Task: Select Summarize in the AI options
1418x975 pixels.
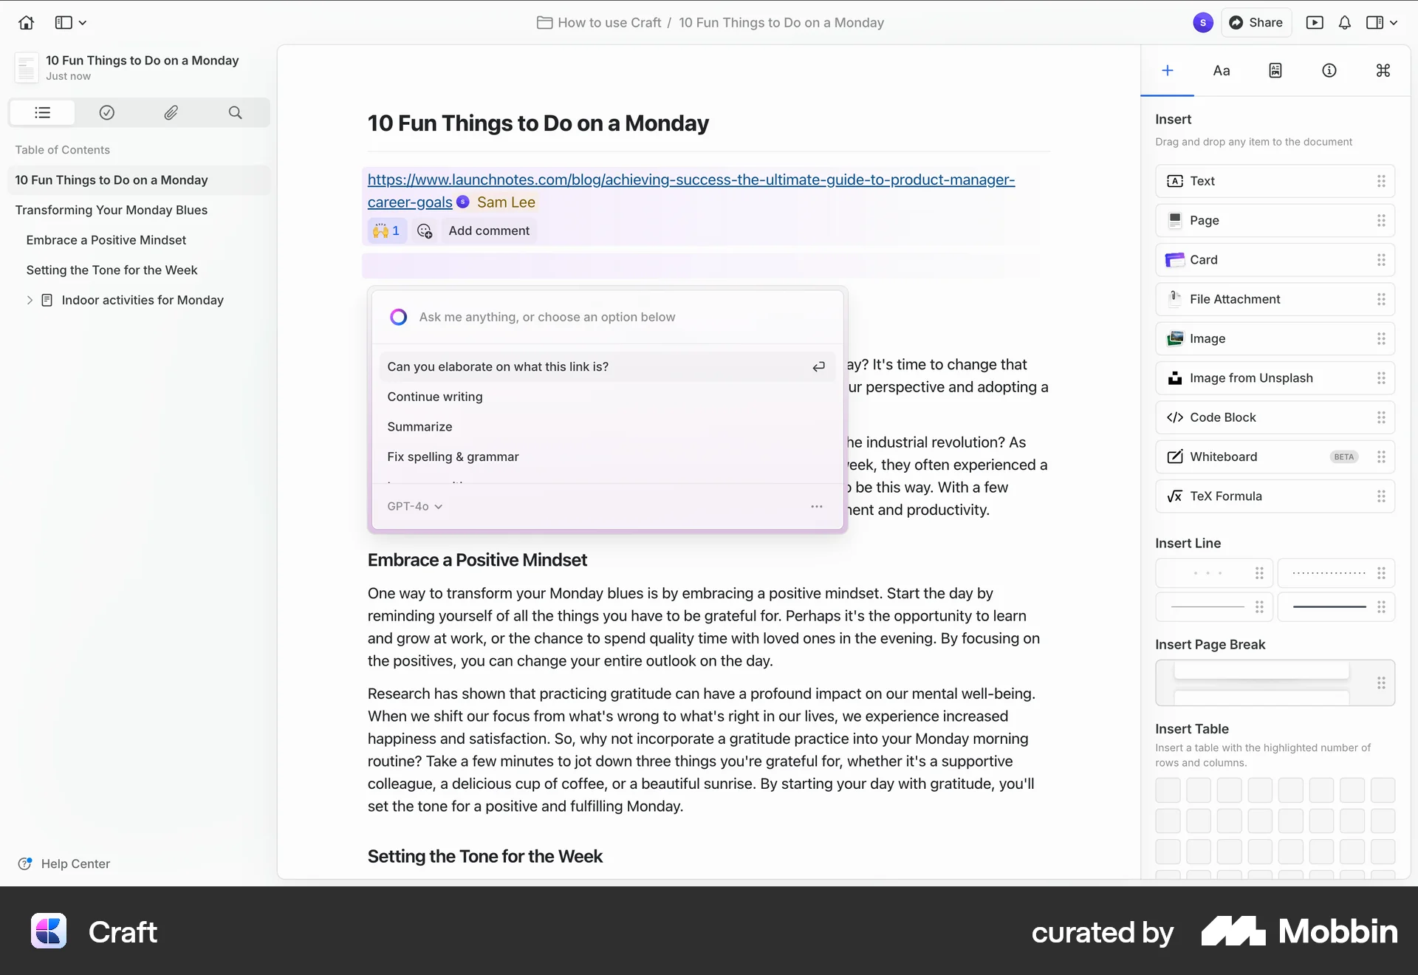Action: point(419,426)
